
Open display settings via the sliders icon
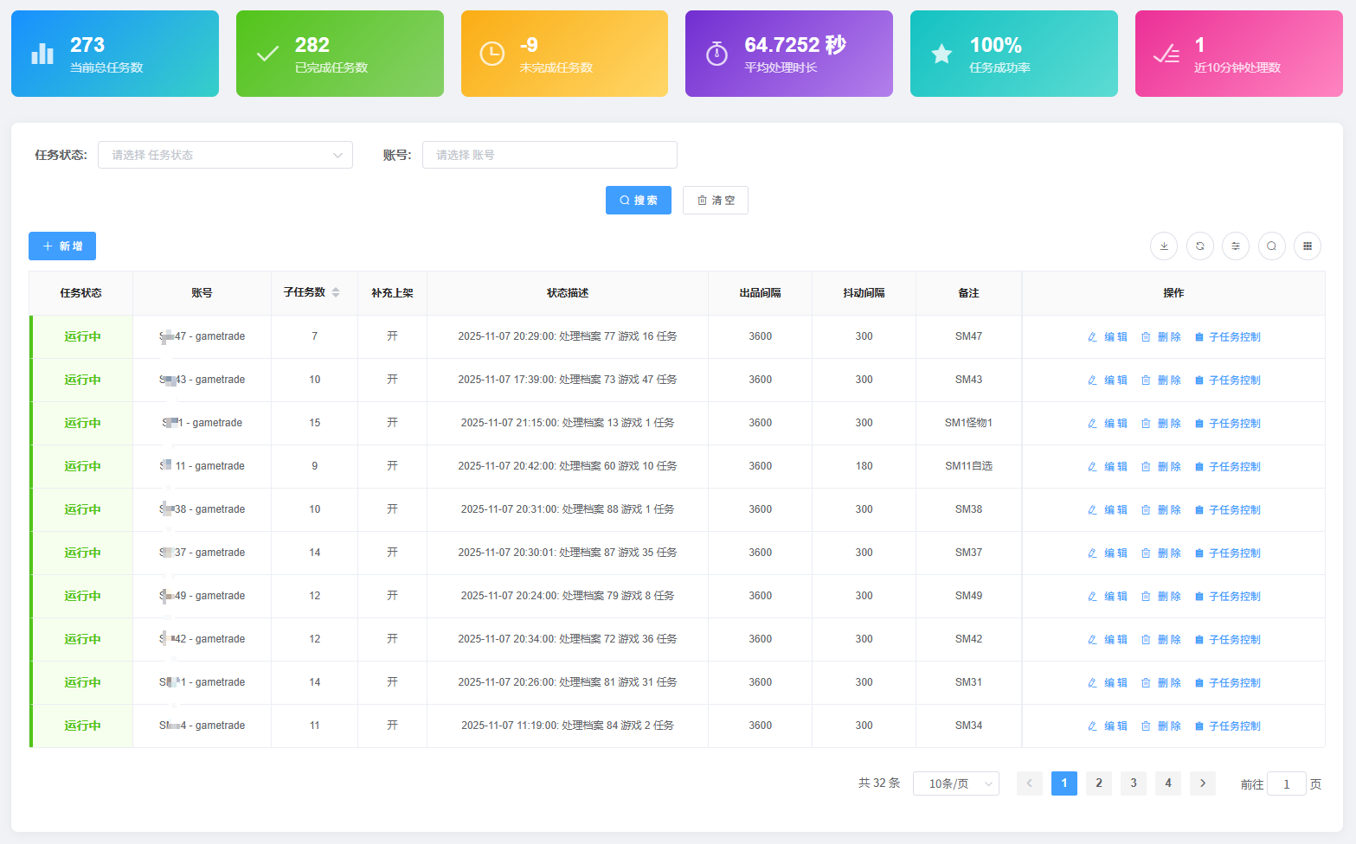coord(1235,246)
